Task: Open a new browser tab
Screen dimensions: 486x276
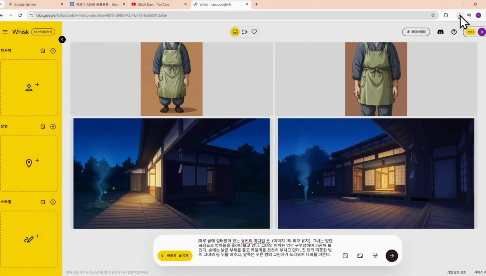Action: point(256,4)
